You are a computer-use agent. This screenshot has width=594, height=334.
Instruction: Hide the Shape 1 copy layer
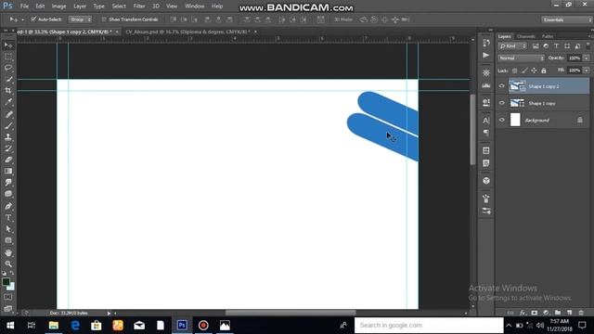pyautogui.click(x=502, y=103)
